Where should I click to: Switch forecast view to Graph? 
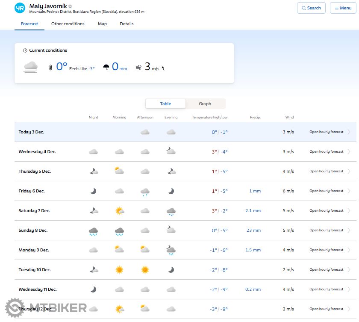205,104
